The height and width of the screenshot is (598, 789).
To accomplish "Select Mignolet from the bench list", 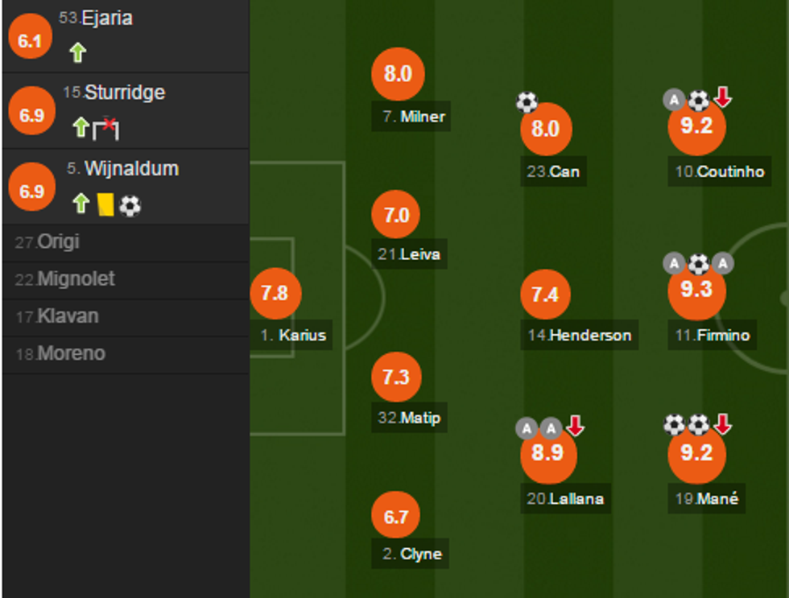I will (76, 279).
